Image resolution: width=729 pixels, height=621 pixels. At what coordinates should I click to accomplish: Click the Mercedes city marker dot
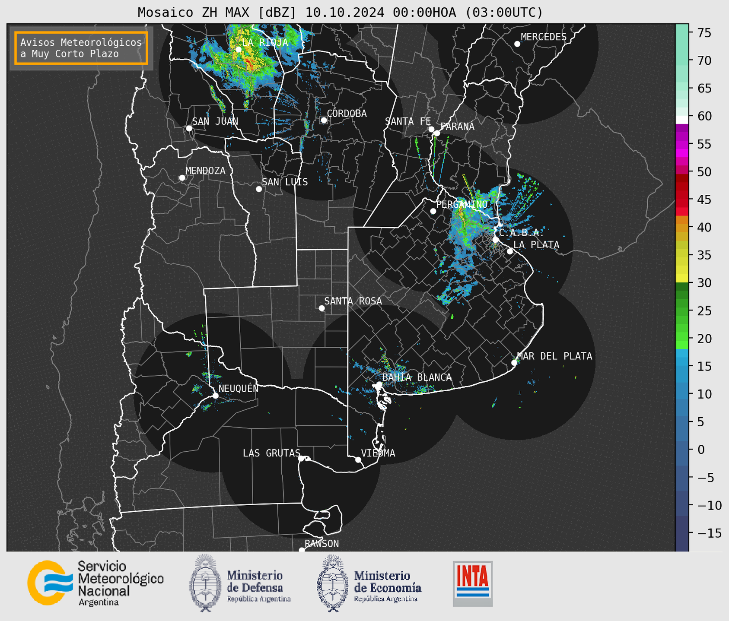(517, 44)
